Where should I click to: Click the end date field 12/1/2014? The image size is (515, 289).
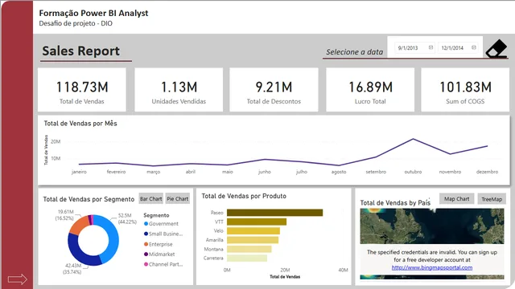coord(458,48)
